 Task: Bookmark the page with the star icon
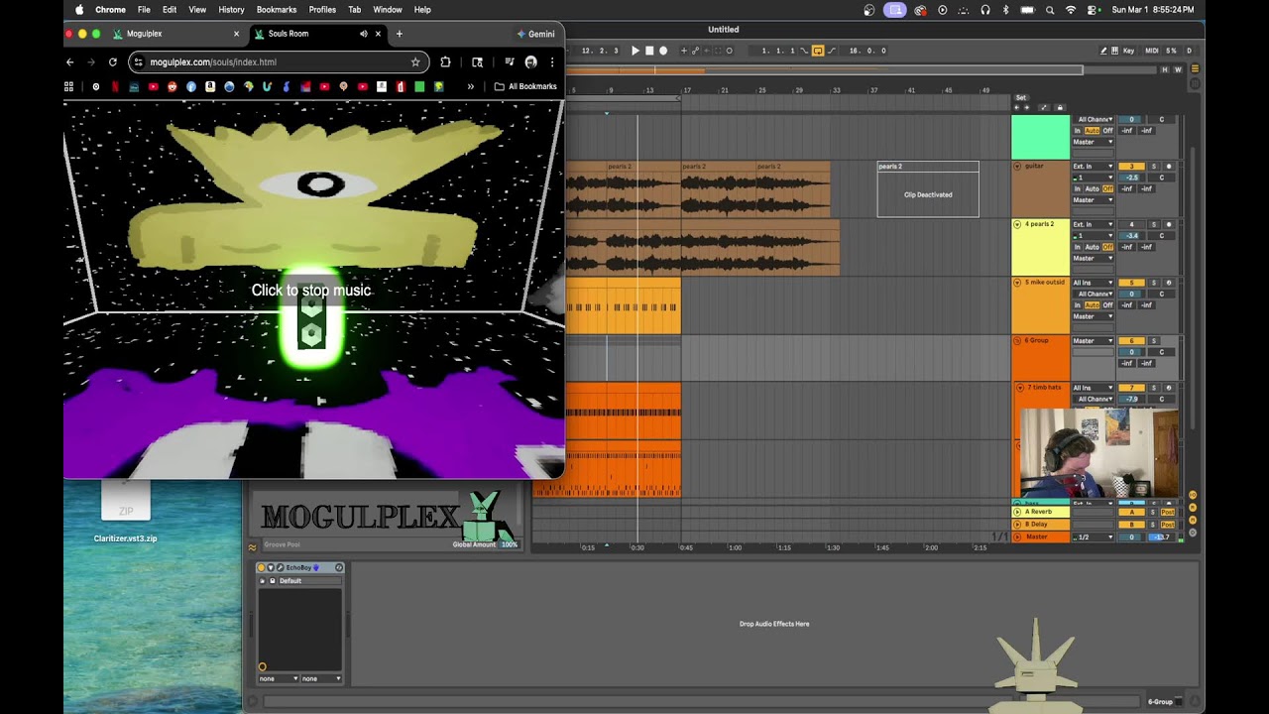[415, 61]
